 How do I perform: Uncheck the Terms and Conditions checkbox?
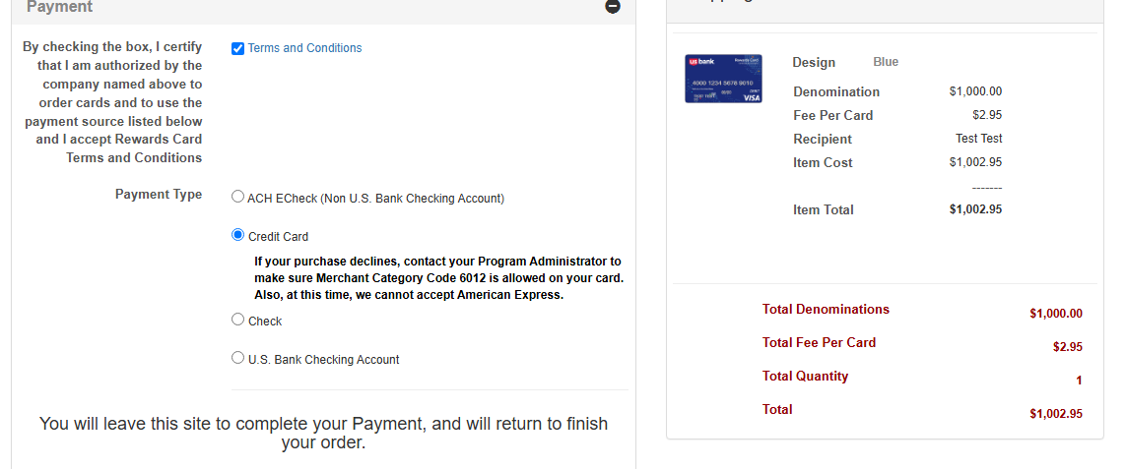pos(238,49)
